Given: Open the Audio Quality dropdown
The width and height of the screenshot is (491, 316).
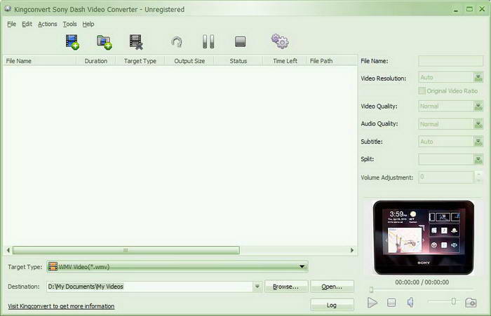Looking at the screenshot, I should click(478, 124).
